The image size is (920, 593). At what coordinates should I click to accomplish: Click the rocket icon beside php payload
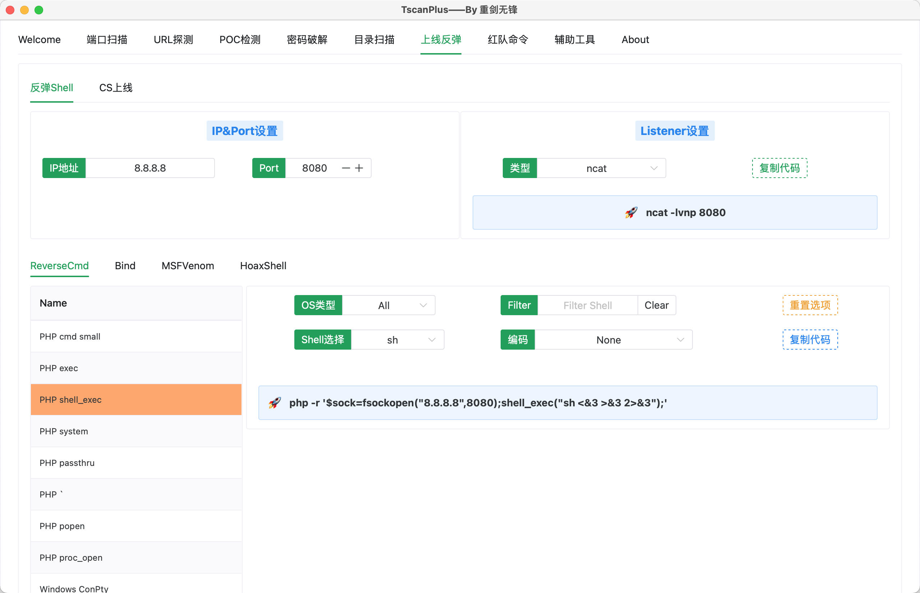[275, 403]
